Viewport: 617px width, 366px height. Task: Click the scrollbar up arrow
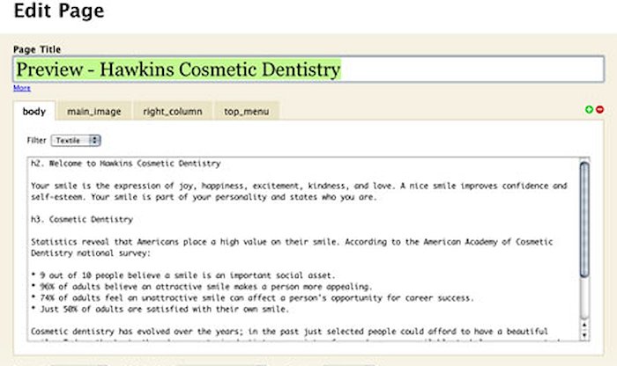[584, 325]
